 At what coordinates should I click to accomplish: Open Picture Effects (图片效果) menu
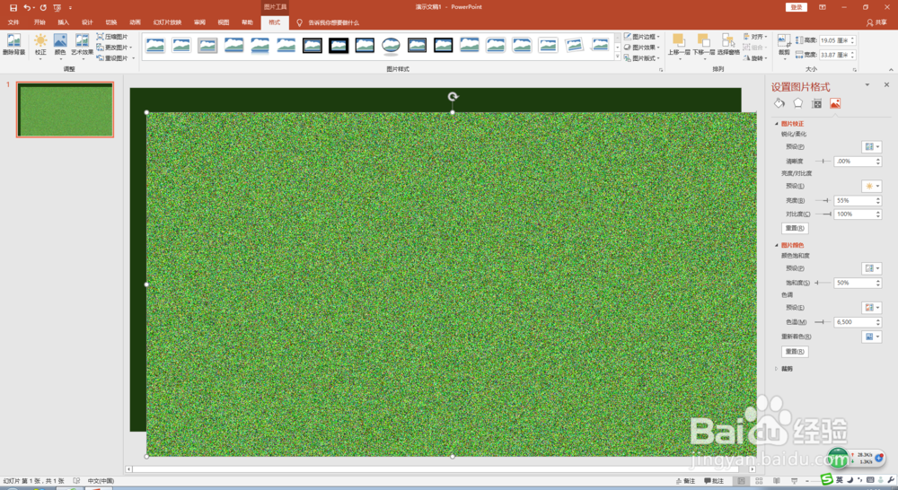641,48
